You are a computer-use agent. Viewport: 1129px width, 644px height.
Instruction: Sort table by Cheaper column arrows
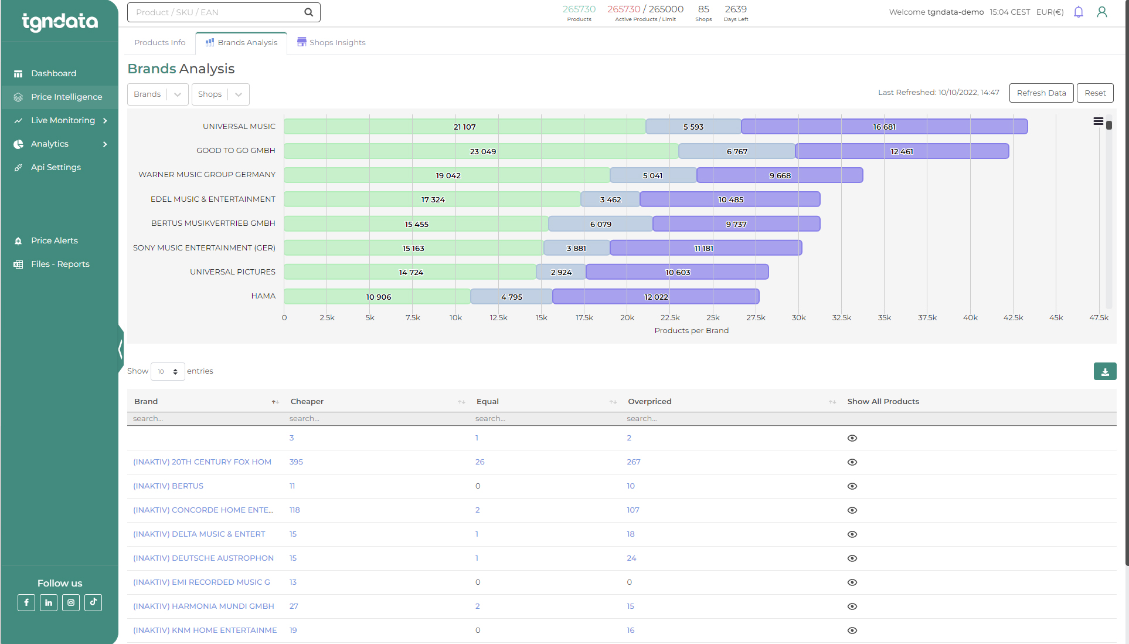pyautogui.click(x=461, y=402)
